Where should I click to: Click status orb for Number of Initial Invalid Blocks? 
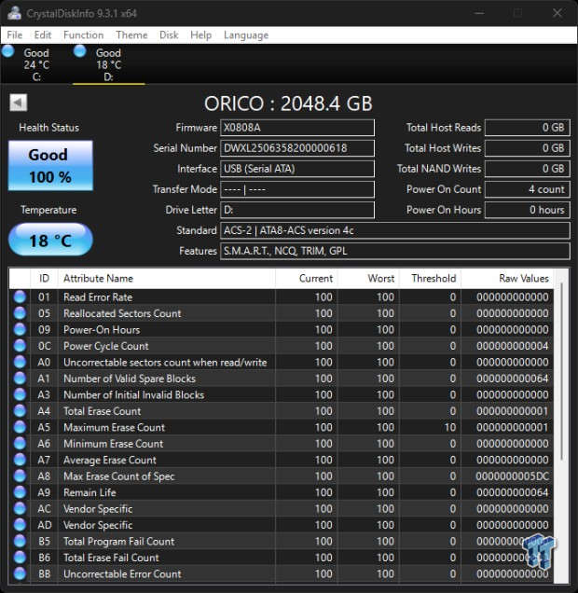click(x=20, y=394)
